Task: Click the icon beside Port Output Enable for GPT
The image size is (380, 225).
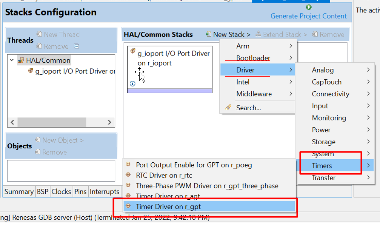Action: [128, 165]
